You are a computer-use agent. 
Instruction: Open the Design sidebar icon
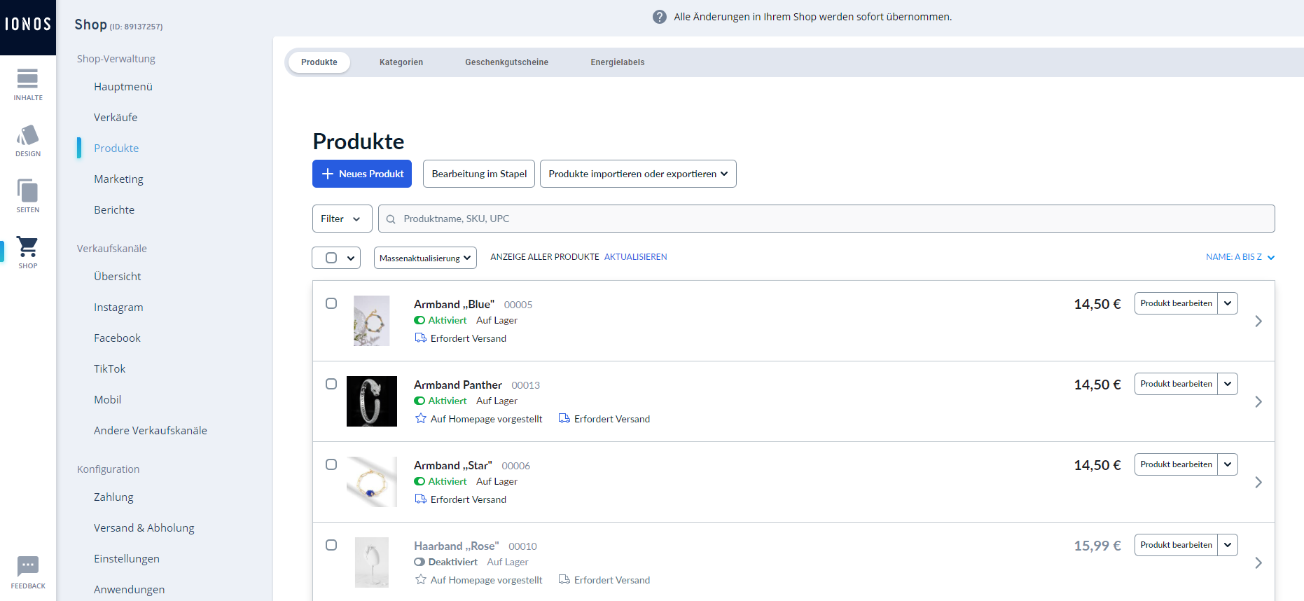[28, 141]
